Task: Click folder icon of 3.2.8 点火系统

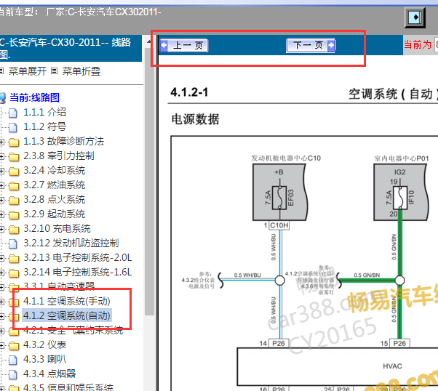Action: point(14,200)
